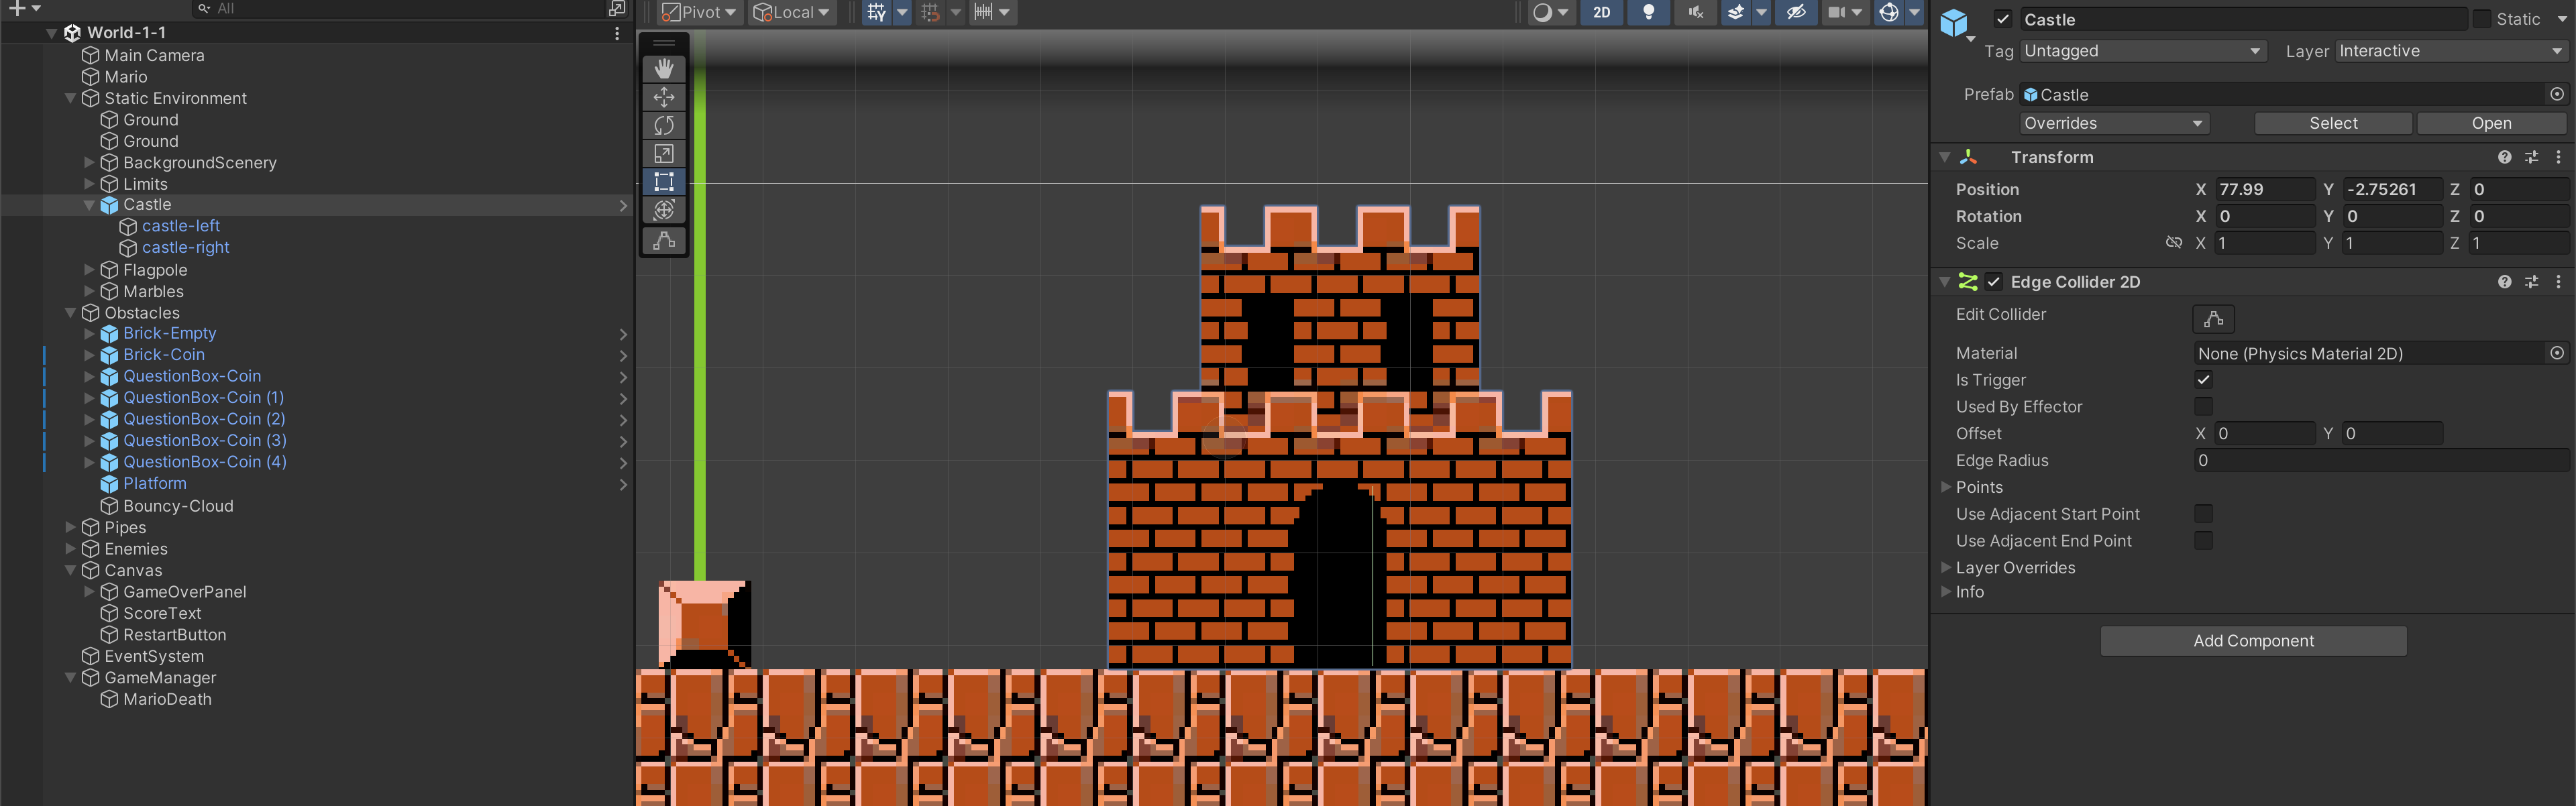Screen dimensions: 2576x806
Task: Toggle scene lighting bulb
Action: coord(1649,12)
